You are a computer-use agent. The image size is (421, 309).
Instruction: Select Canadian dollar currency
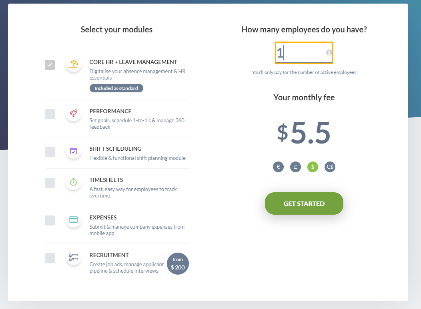coord(330,167)
